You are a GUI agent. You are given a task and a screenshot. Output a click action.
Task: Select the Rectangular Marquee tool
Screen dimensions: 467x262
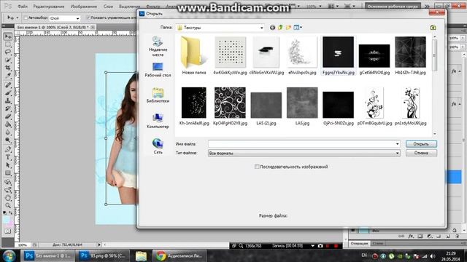pyautogui.click(x=8, y=44)
